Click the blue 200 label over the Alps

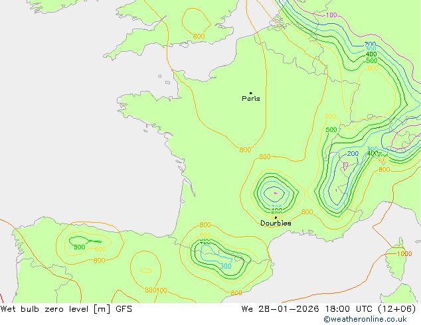pos(353,154)
